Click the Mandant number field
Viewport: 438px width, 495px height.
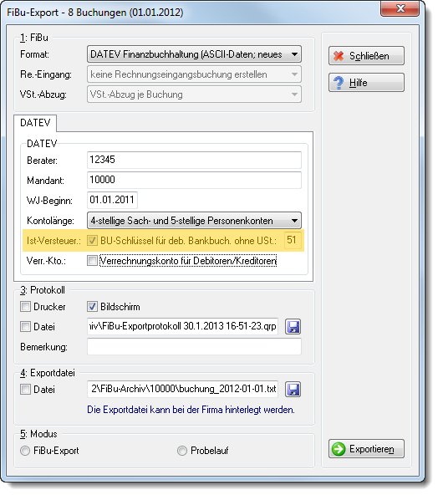click(x=194, y=180)
